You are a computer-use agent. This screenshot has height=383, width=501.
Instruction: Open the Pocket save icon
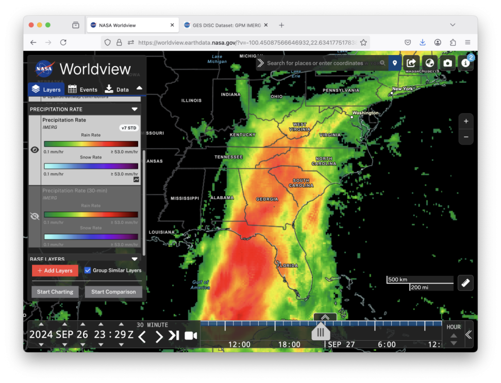tap(408, 42)
